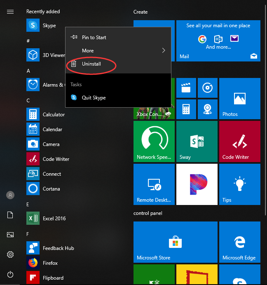This screenshot has width=267, height=285.
Task: Click the 'Create' tile group title
Action: pyautogui.click(x=141, y=12)
